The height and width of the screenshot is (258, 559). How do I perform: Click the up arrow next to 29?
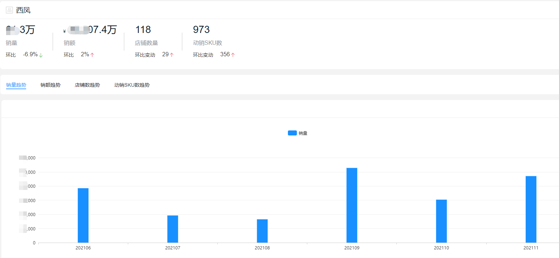point(172,55)
